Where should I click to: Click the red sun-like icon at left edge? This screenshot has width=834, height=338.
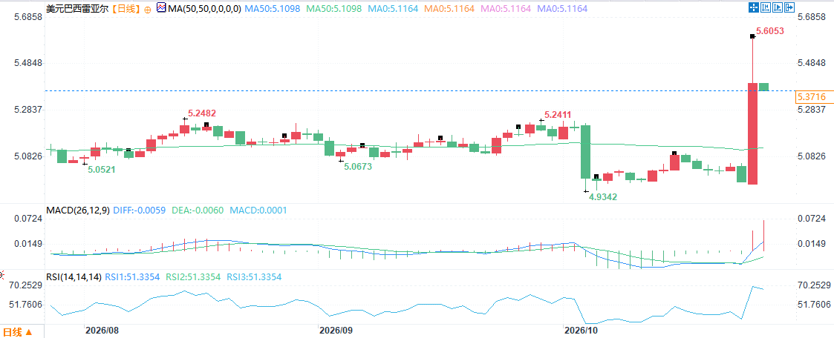pos(1,275)
